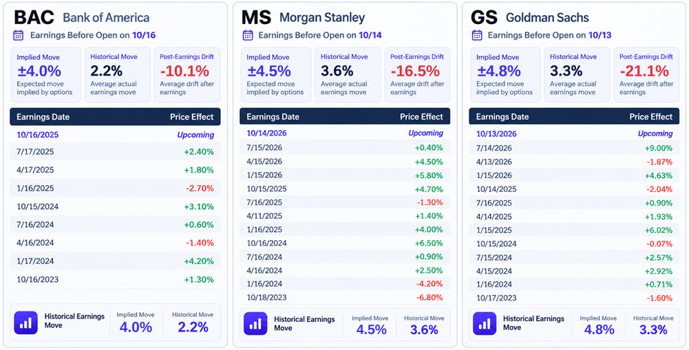This screenshot has height=350, width=689.
Task: Click the 10/13 earnings date link for GS
Action: click(600, 35)
